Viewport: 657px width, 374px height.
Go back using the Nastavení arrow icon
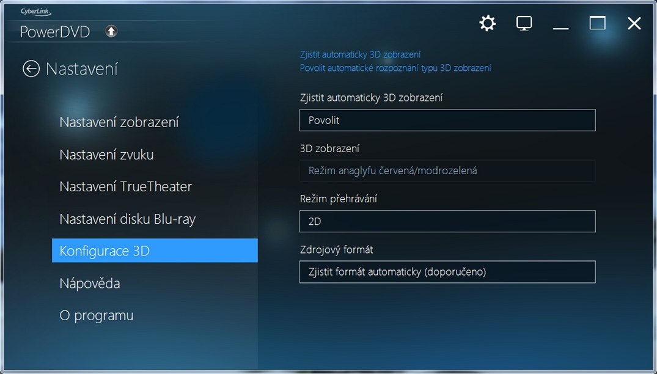point(31,69)
